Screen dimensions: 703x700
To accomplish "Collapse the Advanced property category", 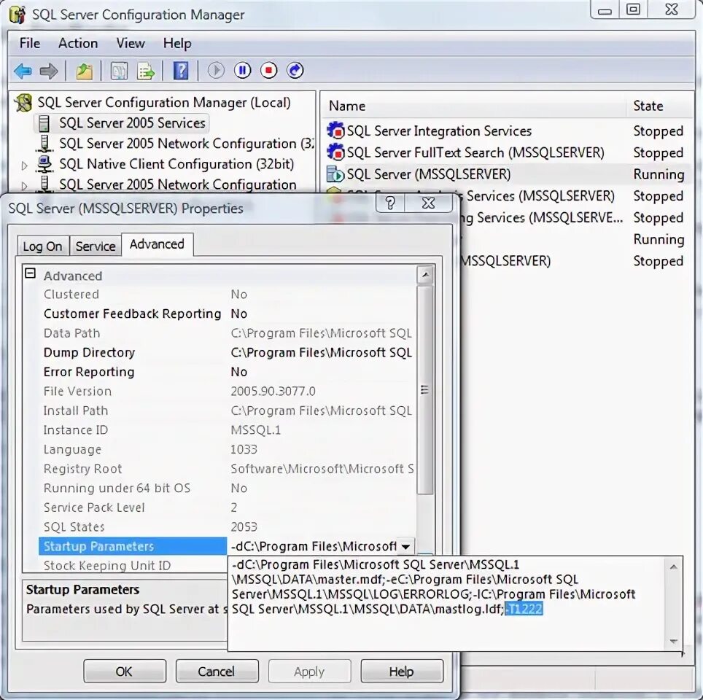I will 30,273.
